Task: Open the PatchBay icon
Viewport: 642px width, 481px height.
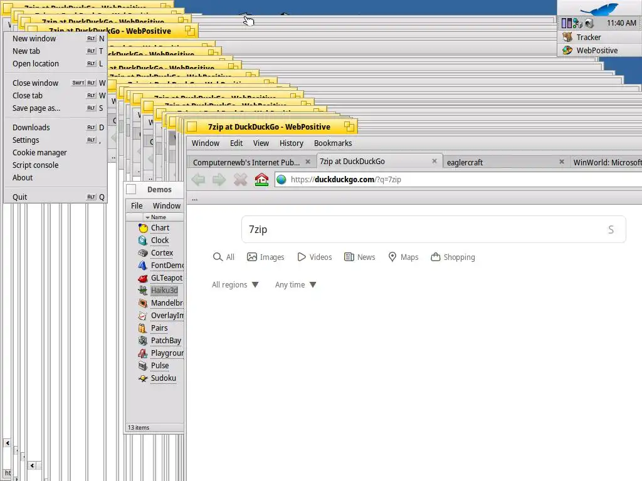Action: [x=143, y=341]
